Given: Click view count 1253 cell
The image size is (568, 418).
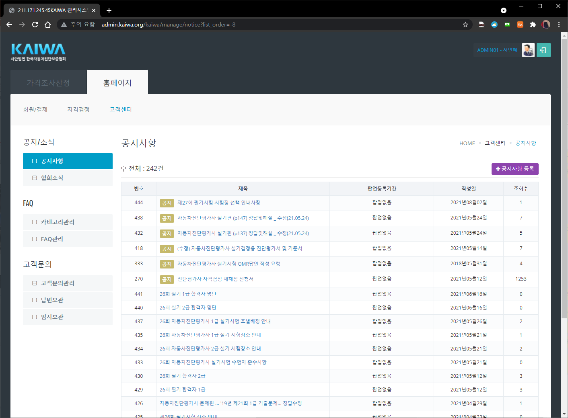Looking at the screenshot, I should click(x=521, y=279).
